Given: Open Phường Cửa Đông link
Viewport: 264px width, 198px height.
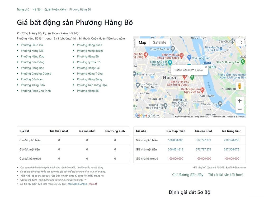Looking at the screenshot, I should (32, 62).
